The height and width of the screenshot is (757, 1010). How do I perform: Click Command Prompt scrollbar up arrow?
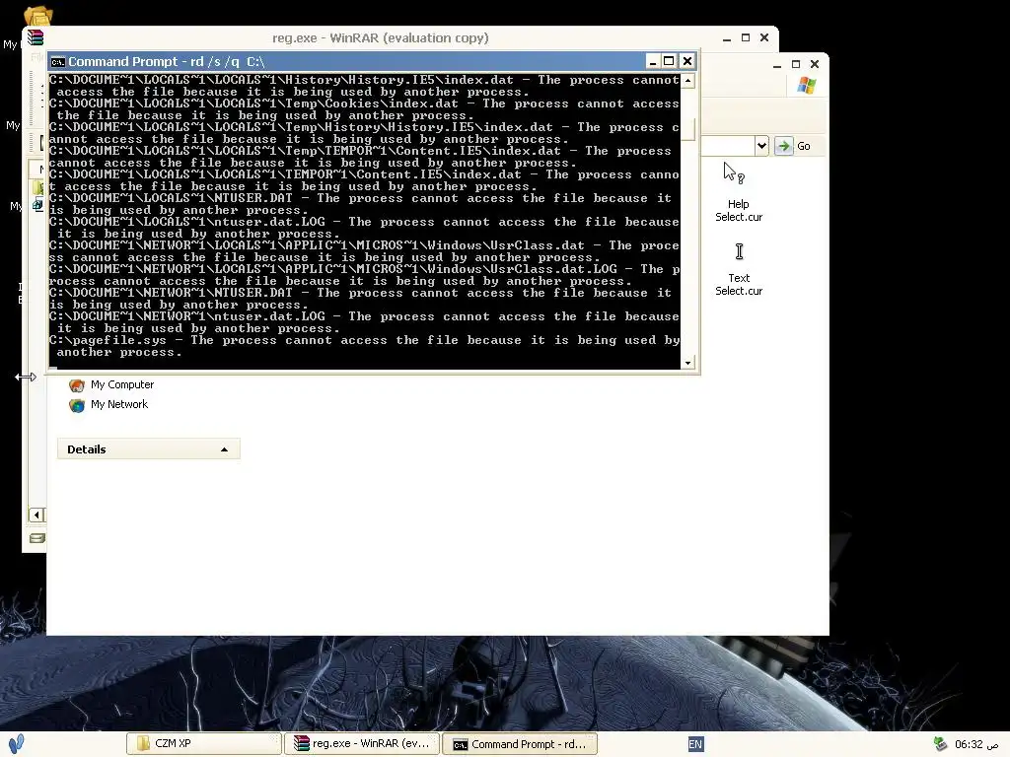pyautogui.click(x=687, y=81)
